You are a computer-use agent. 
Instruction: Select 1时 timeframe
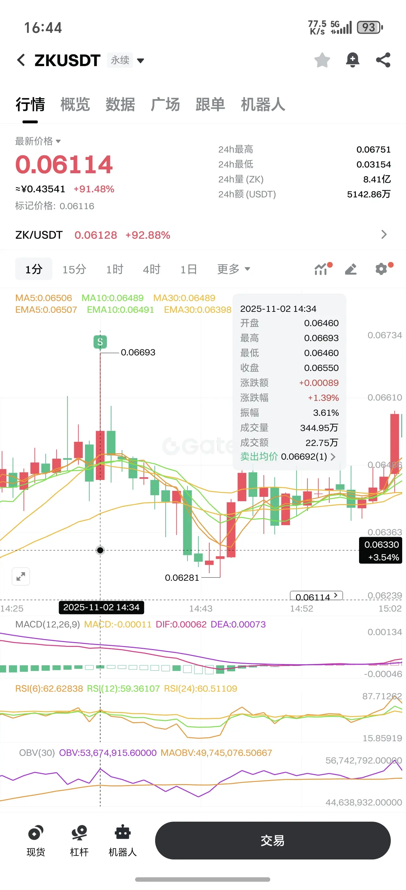pyautogui.click(x=115, y=269)
